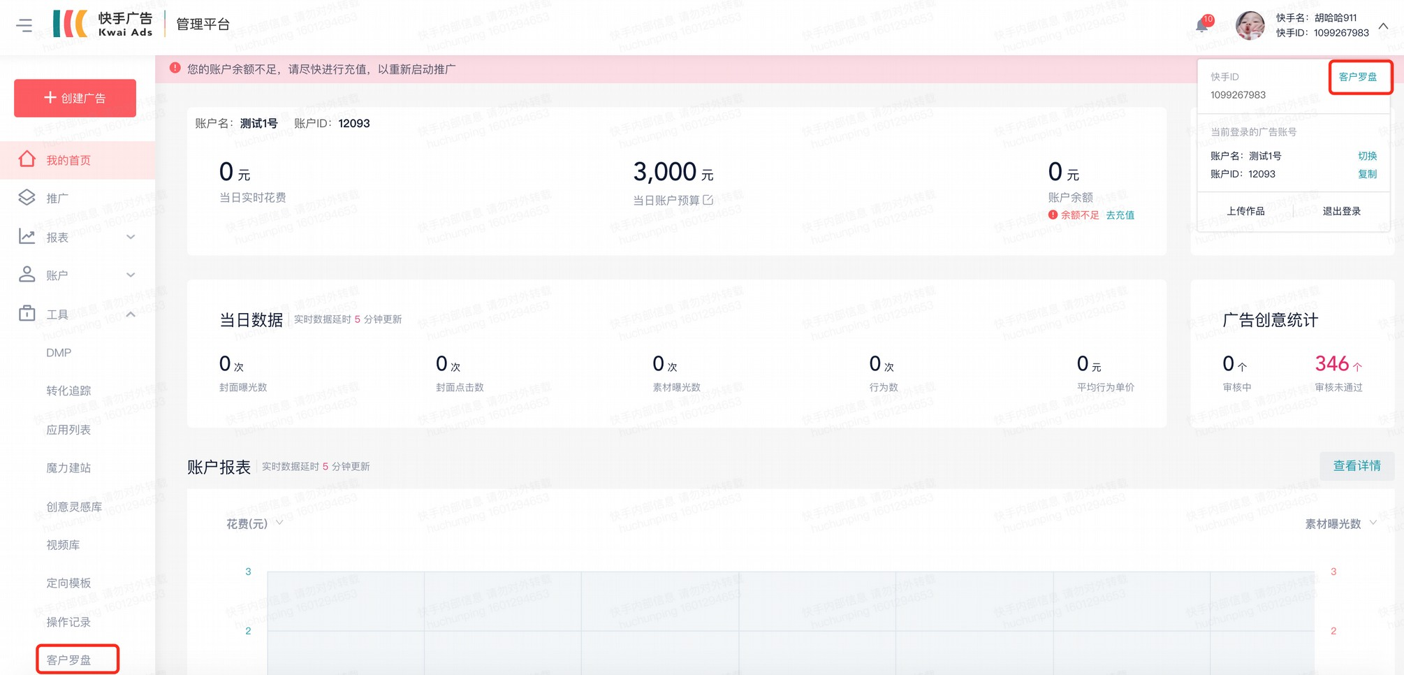Viewport: 1404px width, 675px height.
Task: Open the 素材曝光数 metric dropdown
Action: [x=1340, y=523]
